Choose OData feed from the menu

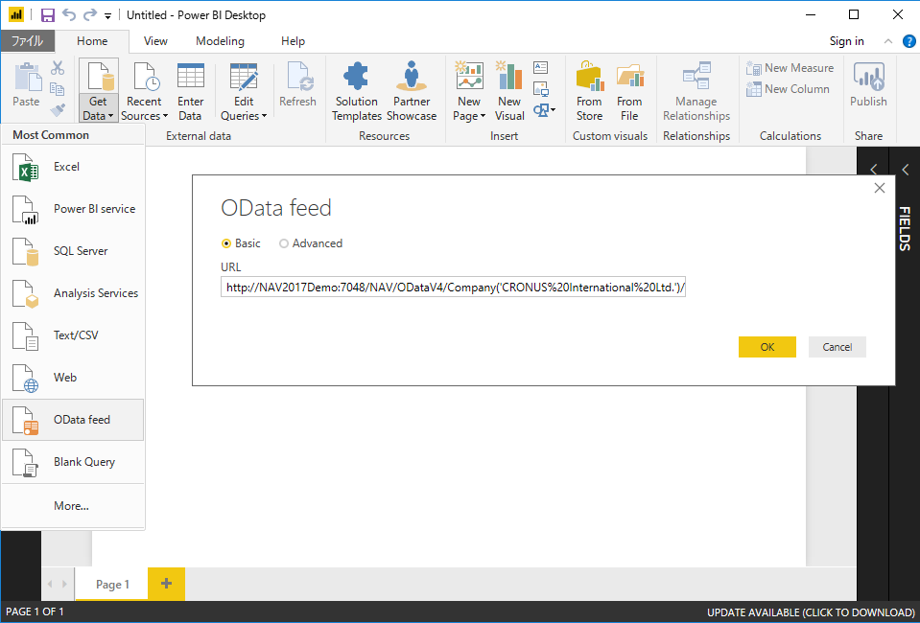pos(73,420)
